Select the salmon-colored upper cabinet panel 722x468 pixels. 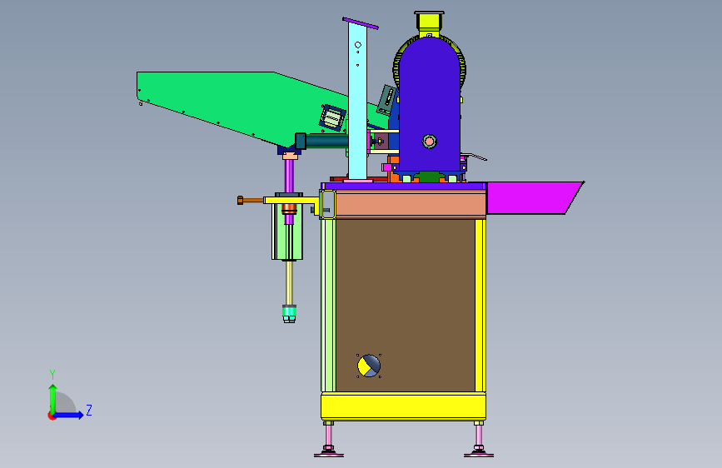tap(411, 204)
